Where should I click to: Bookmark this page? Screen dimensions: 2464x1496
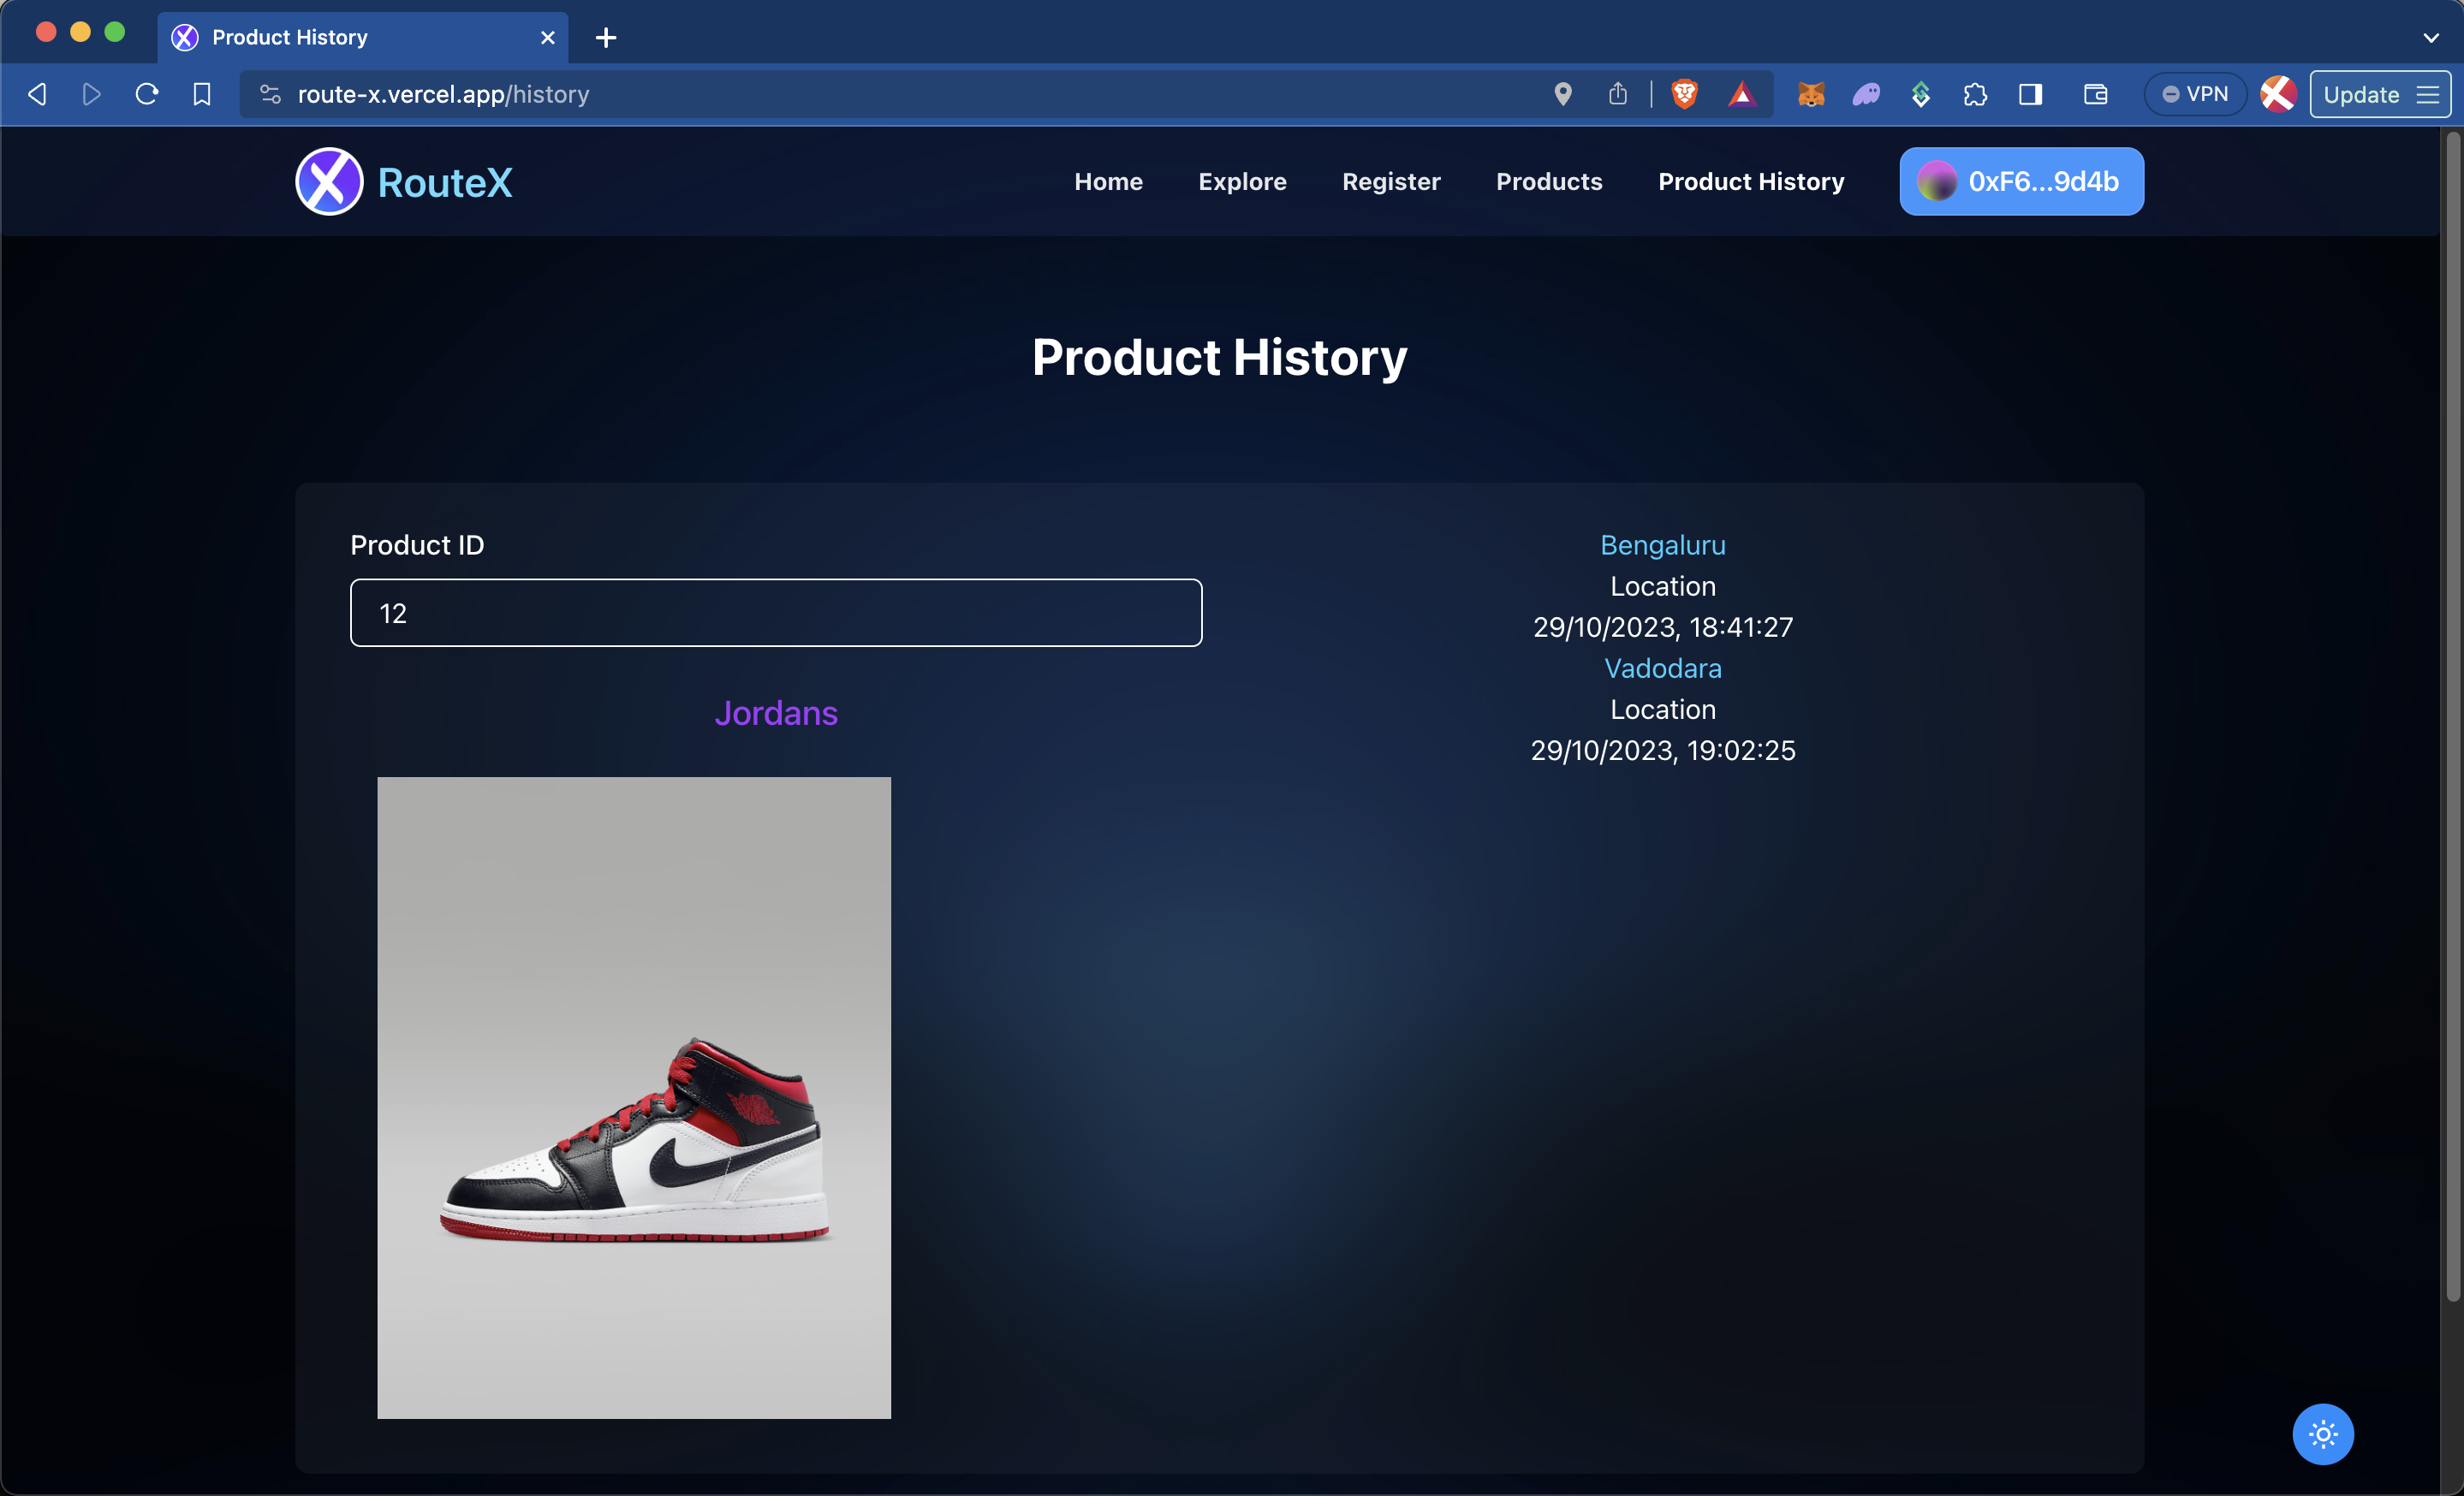[202, 94]
